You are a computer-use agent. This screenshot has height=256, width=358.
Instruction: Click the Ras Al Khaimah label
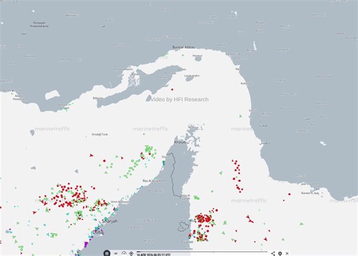click(x=154, y=181)
